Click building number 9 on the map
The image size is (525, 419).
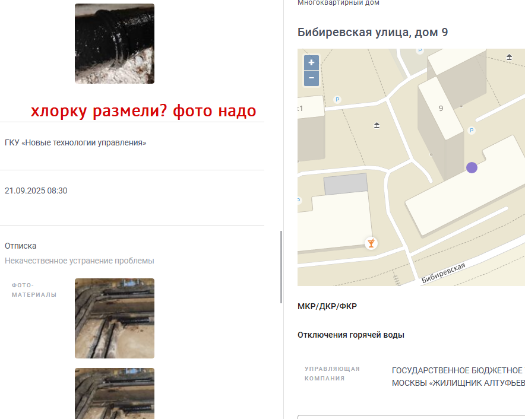[441, 109]
